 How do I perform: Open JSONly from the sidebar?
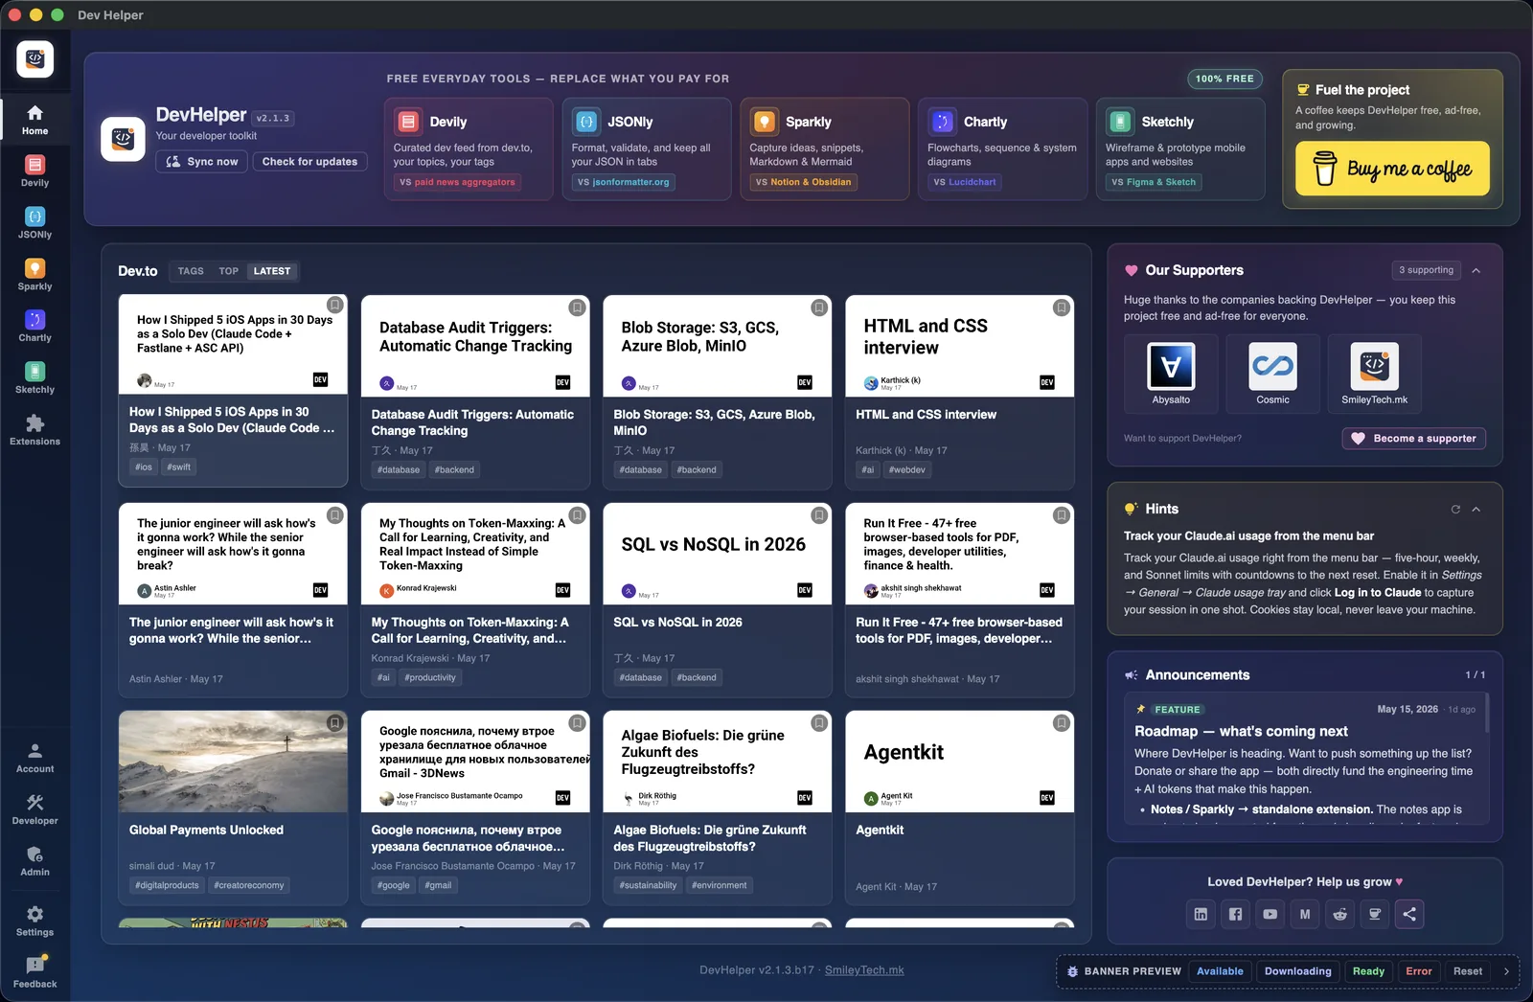click(34, 223)
